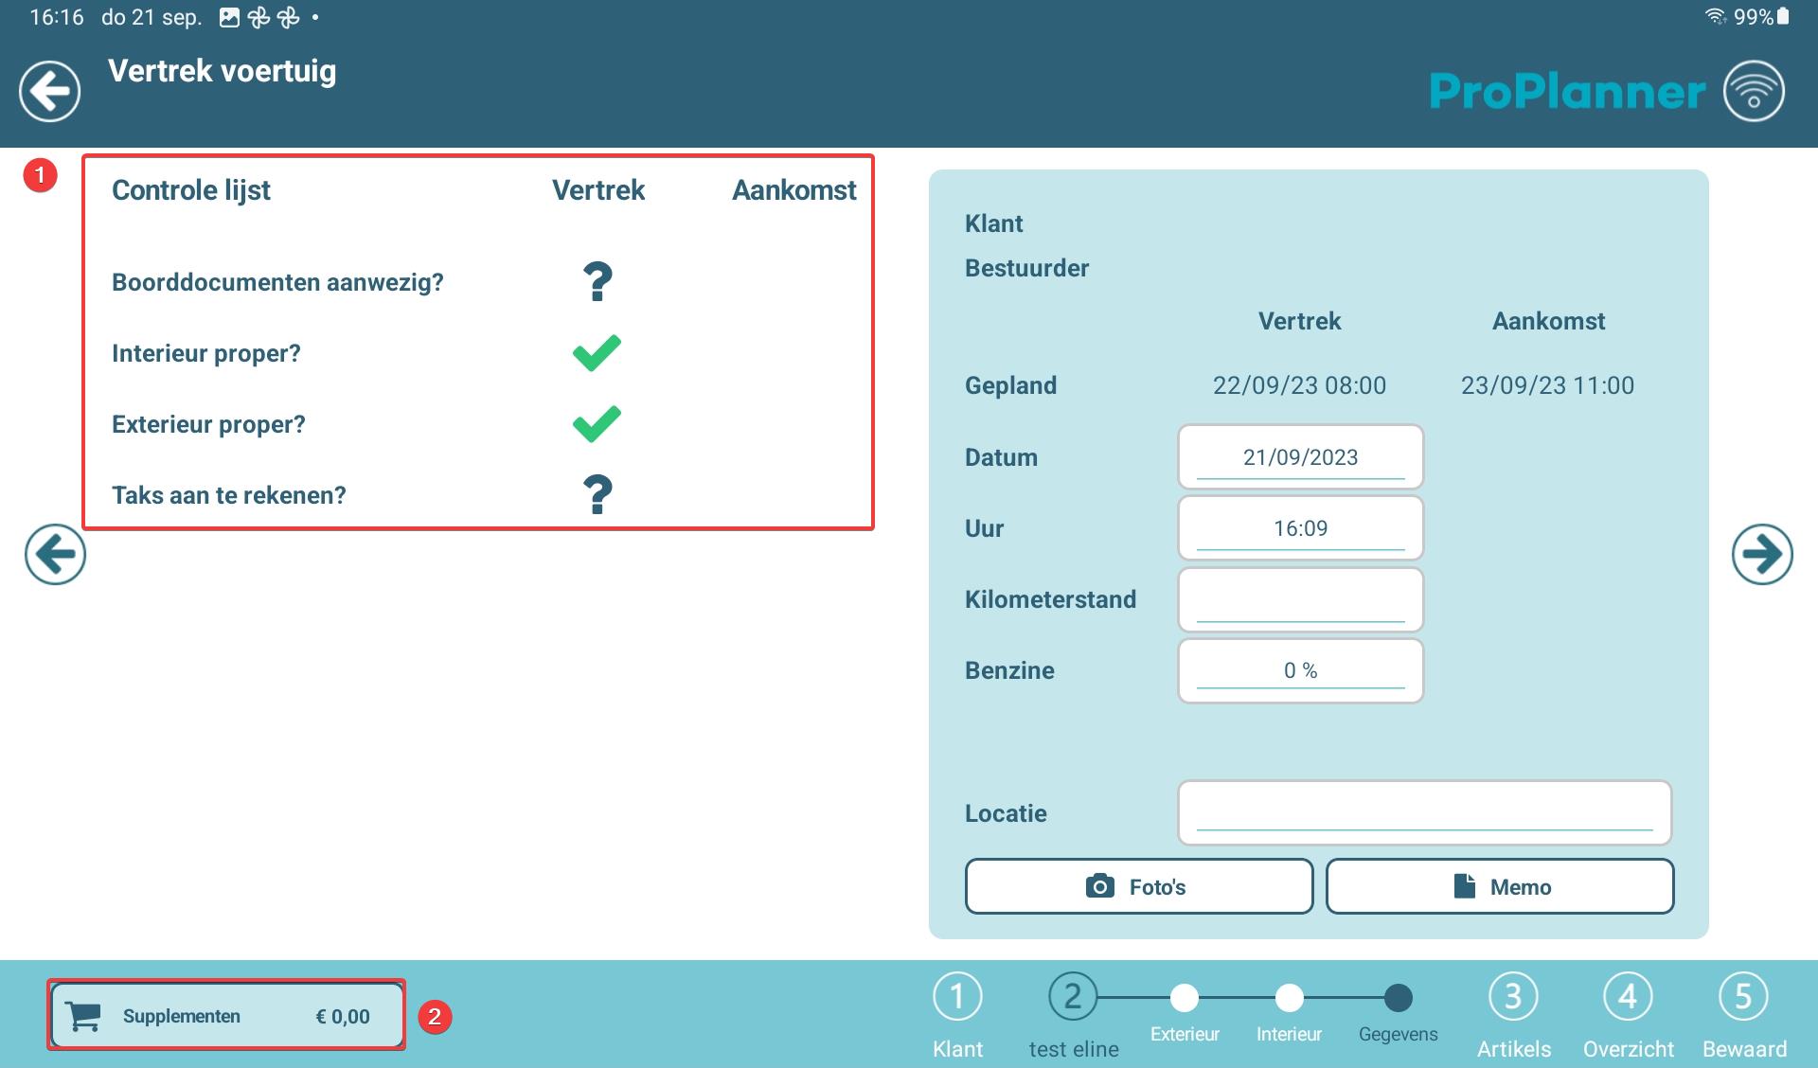Go to step 3 Artikels
1818x1068 pixels.
1513,997
